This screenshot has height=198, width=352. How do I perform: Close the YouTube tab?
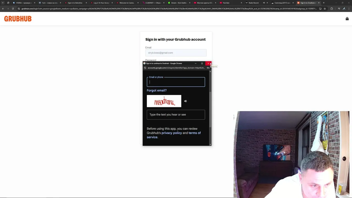(241, 3)
